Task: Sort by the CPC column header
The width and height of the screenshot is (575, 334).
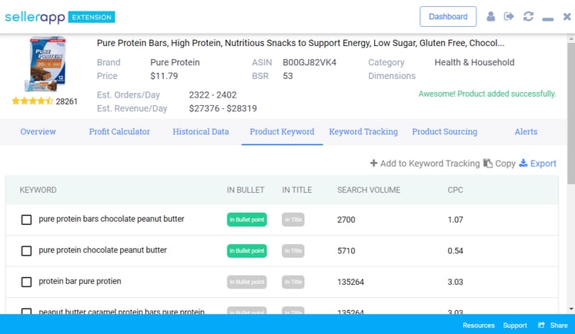Action: click(456, 190)
